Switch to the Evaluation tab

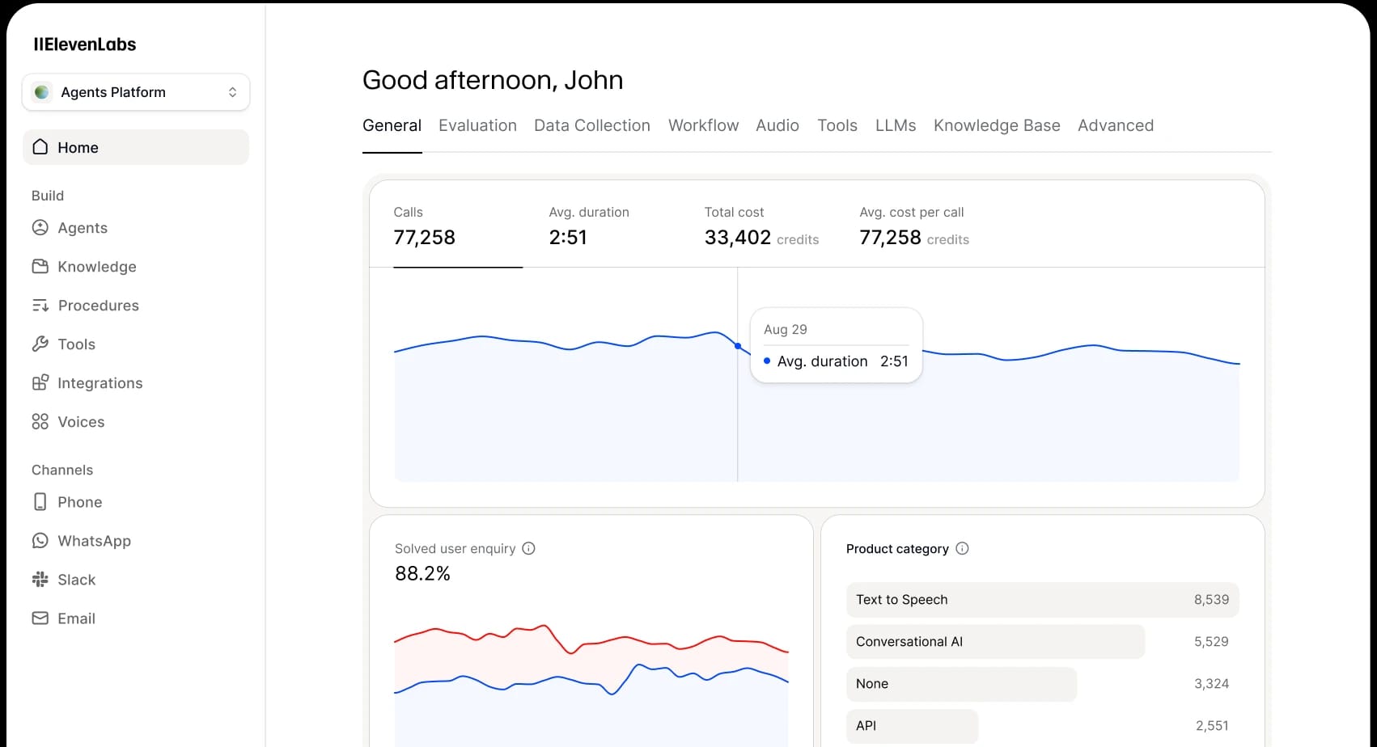point(477,125)
